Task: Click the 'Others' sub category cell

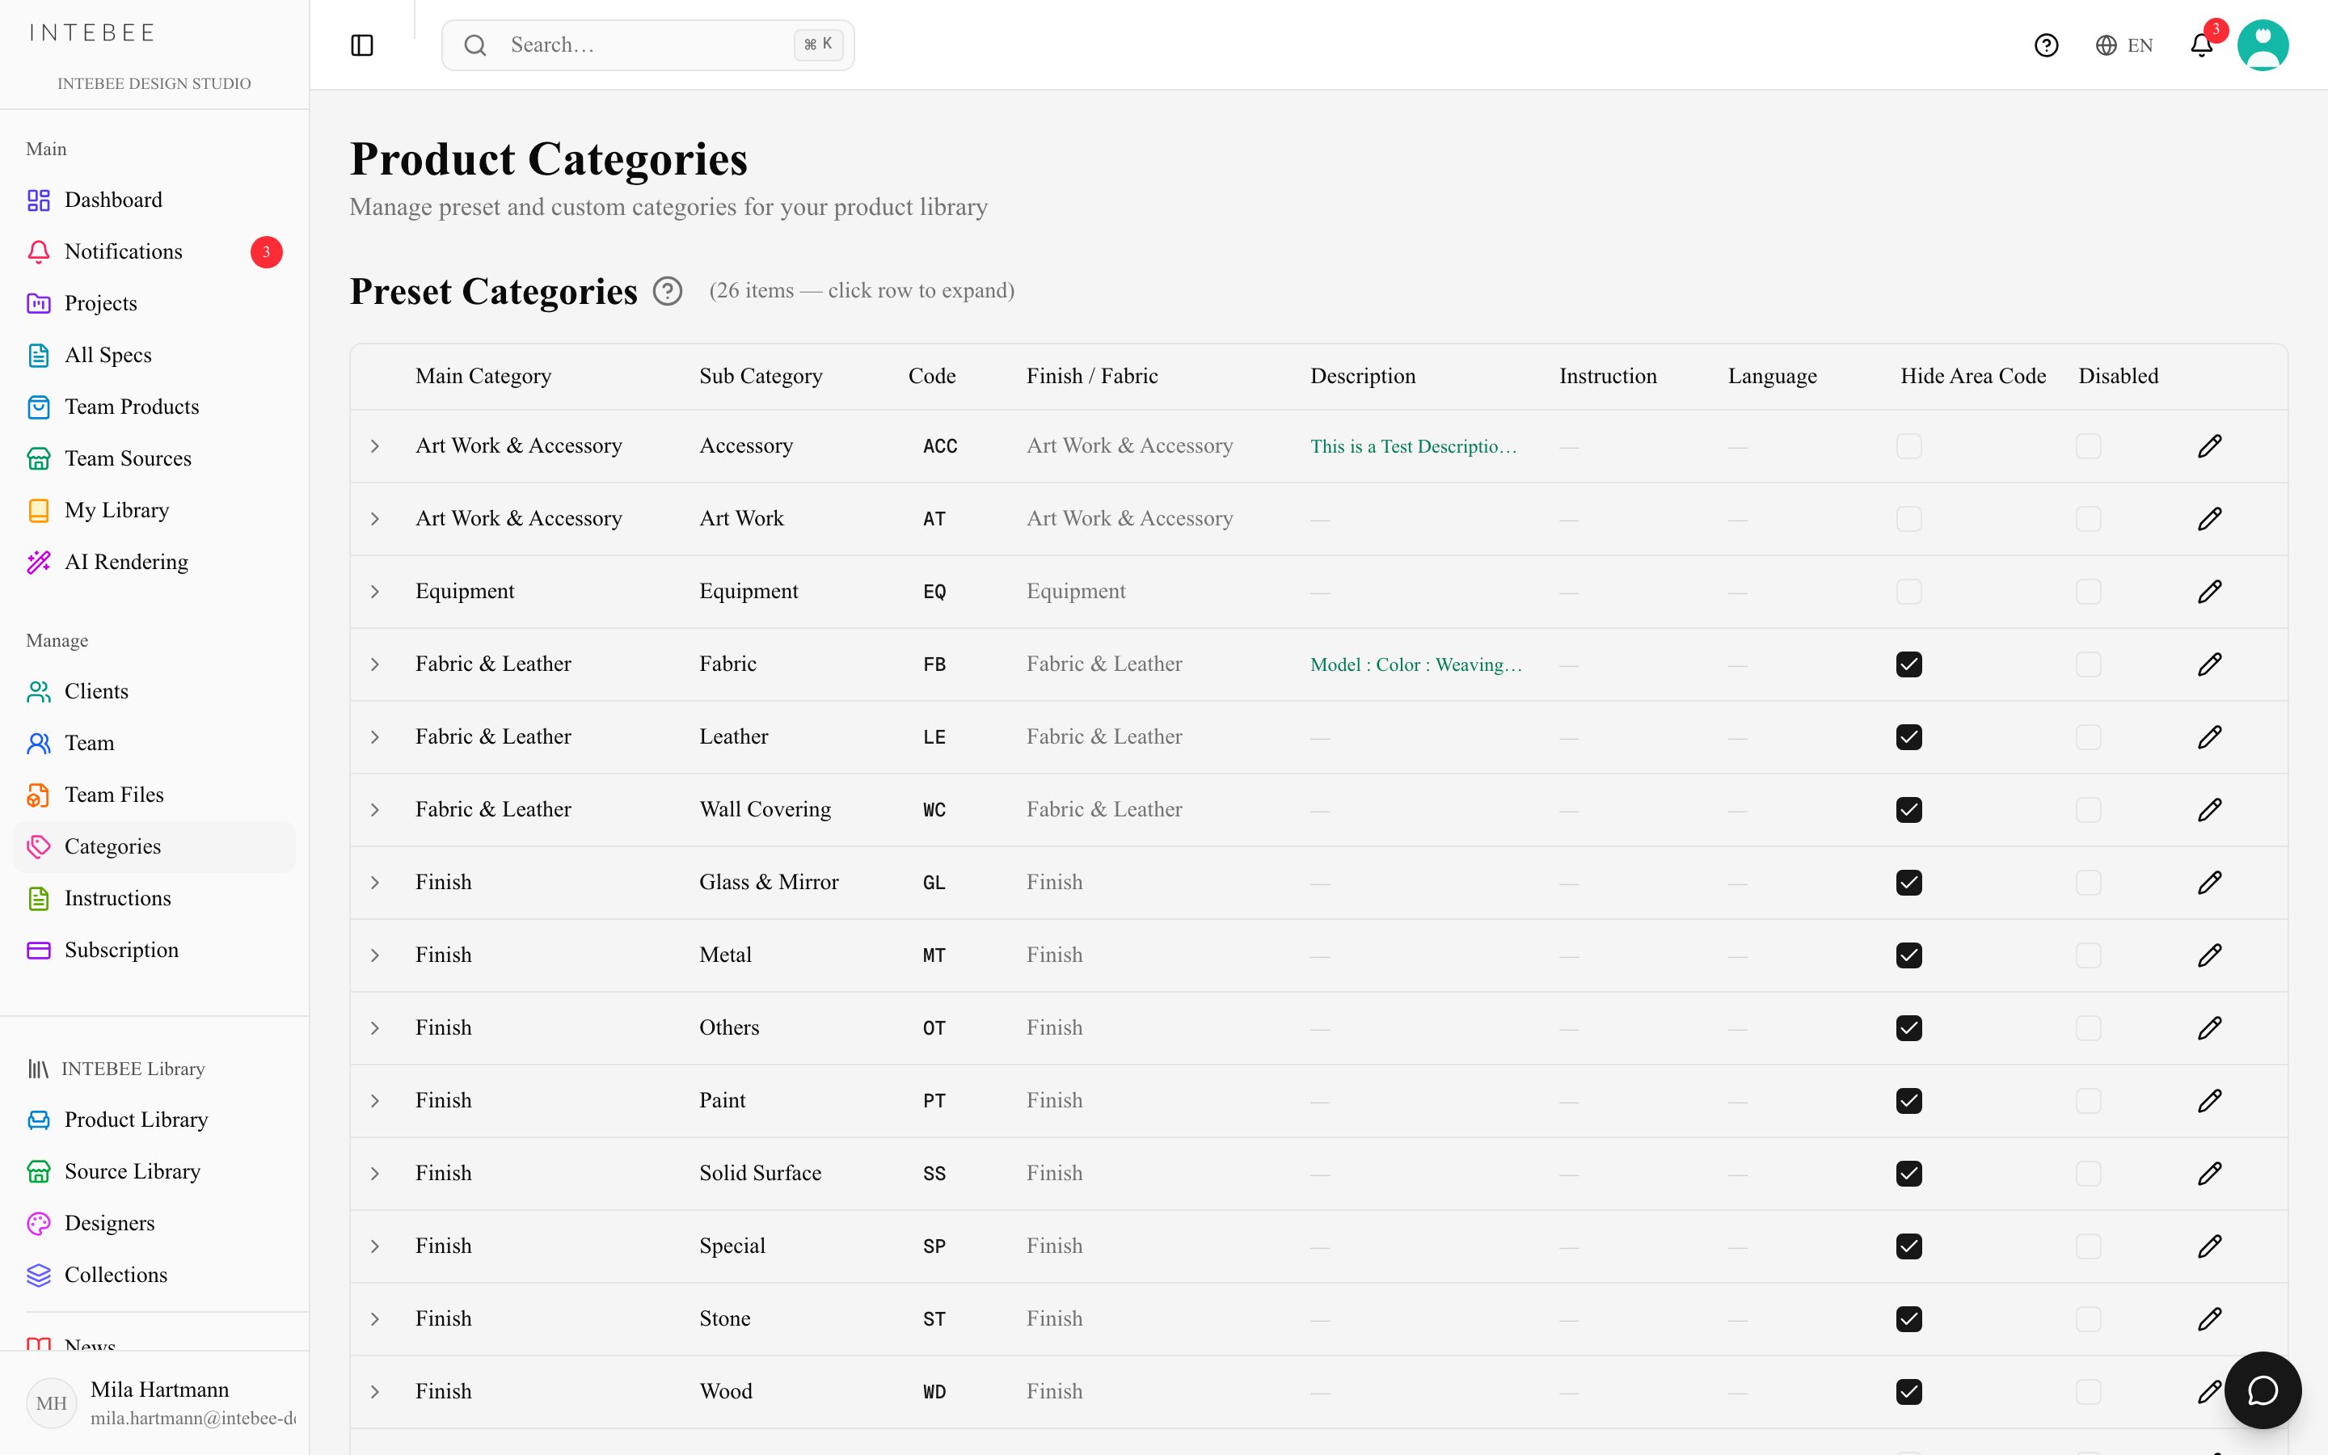Action: coord(729,1027)
